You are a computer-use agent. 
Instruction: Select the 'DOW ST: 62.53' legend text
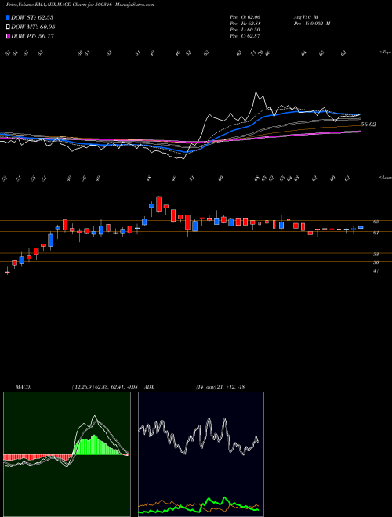coord(32,17)
